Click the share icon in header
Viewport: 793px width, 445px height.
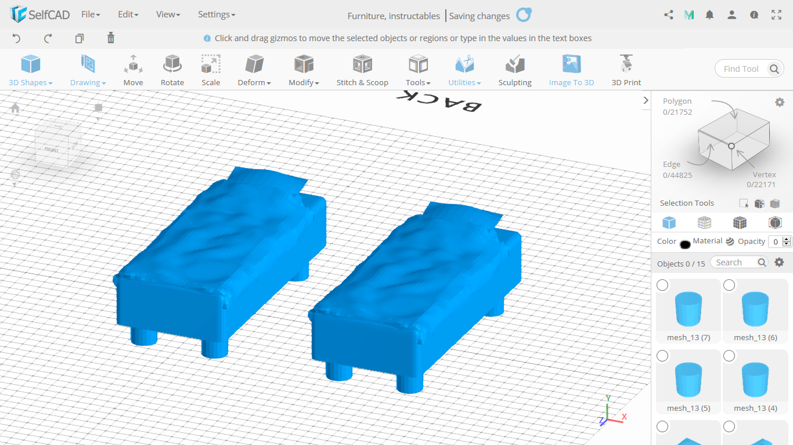[x=669, y=15]
